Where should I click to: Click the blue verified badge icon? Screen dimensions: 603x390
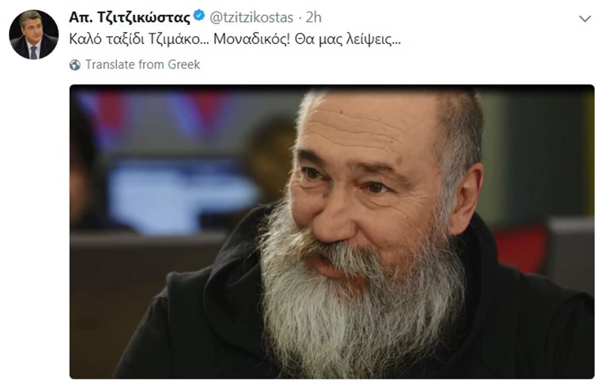199,16
